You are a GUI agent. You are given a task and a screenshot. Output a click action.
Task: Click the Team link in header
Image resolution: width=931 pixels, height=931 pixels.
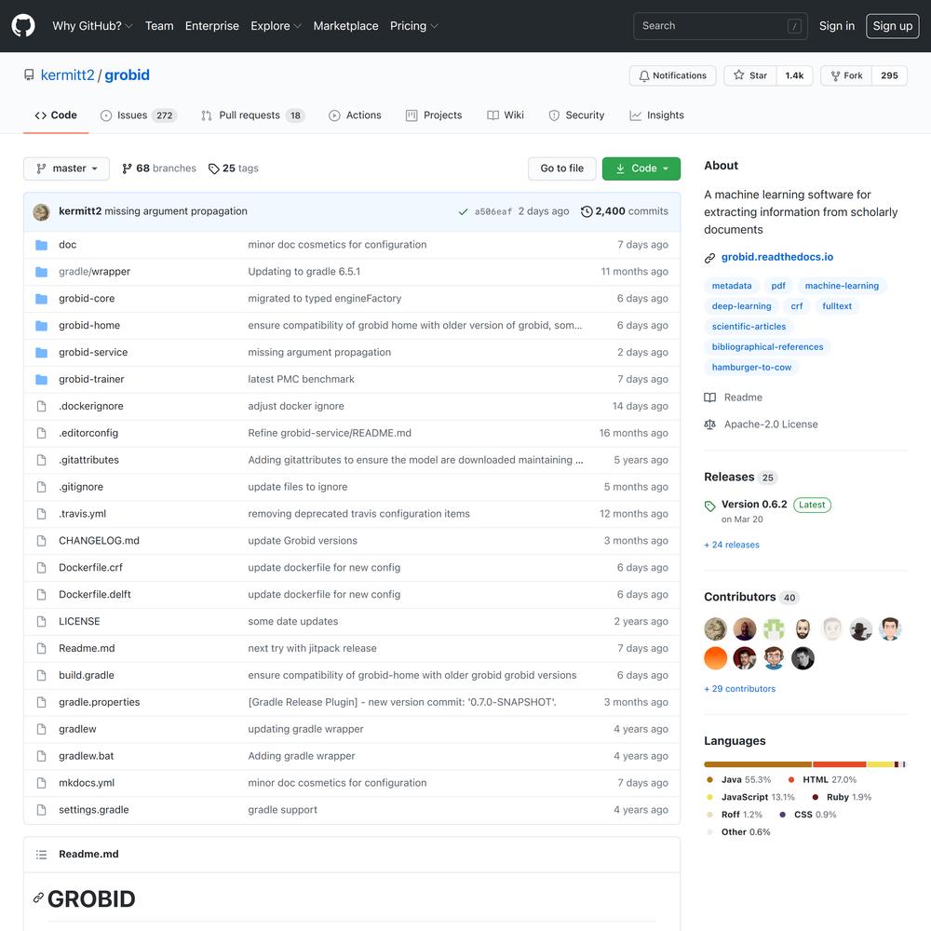click(159, 25)
